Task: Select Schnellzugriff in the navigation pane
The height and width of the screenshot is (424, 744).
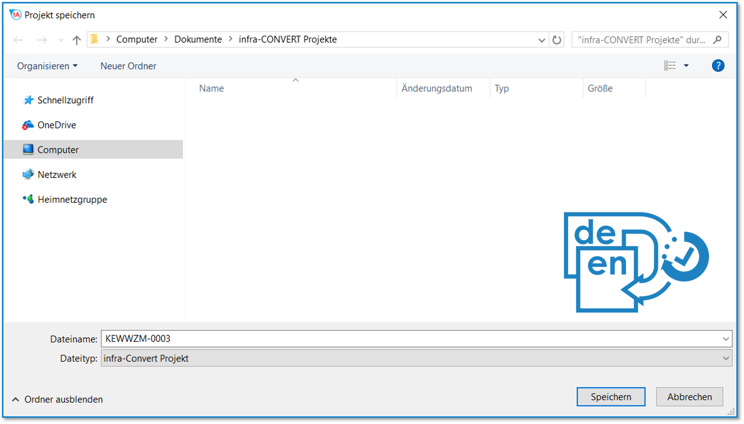Action: (x=65, y=100)
